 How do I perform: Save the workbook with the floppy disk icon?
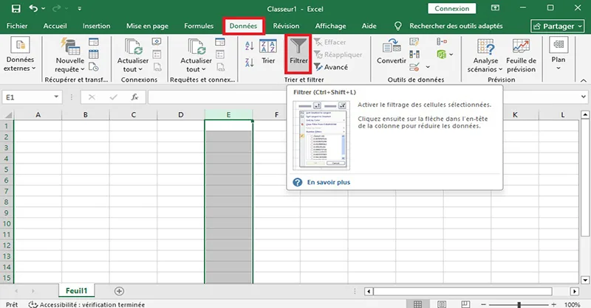[16, 8]
